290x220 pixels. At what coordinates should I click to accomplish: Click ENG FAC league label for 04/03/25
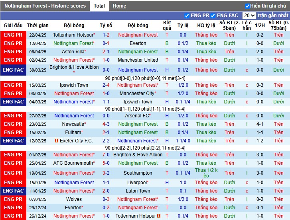click(13, 102)
